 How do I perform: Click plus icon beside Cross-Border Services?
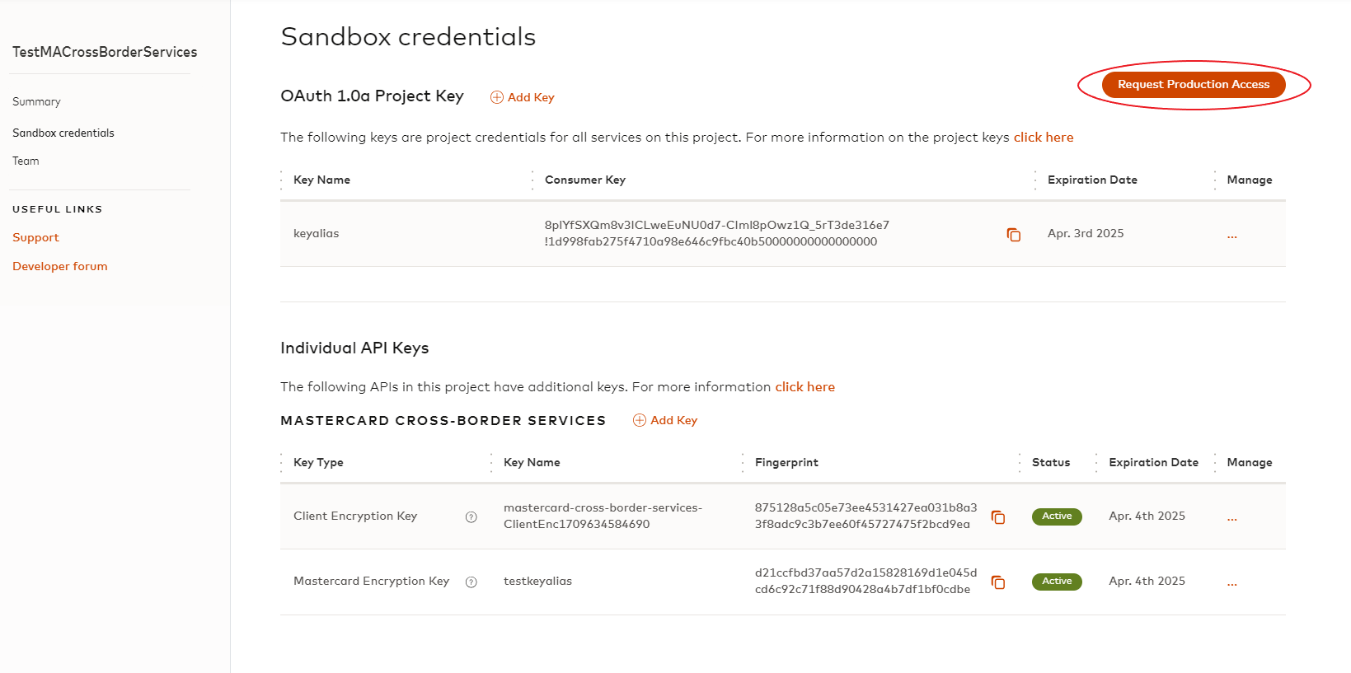[640, 420]
